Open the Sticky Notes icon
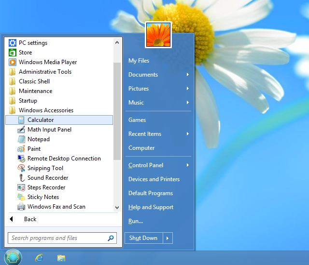Viewport: 309px width, 265px height. point(21,197)
